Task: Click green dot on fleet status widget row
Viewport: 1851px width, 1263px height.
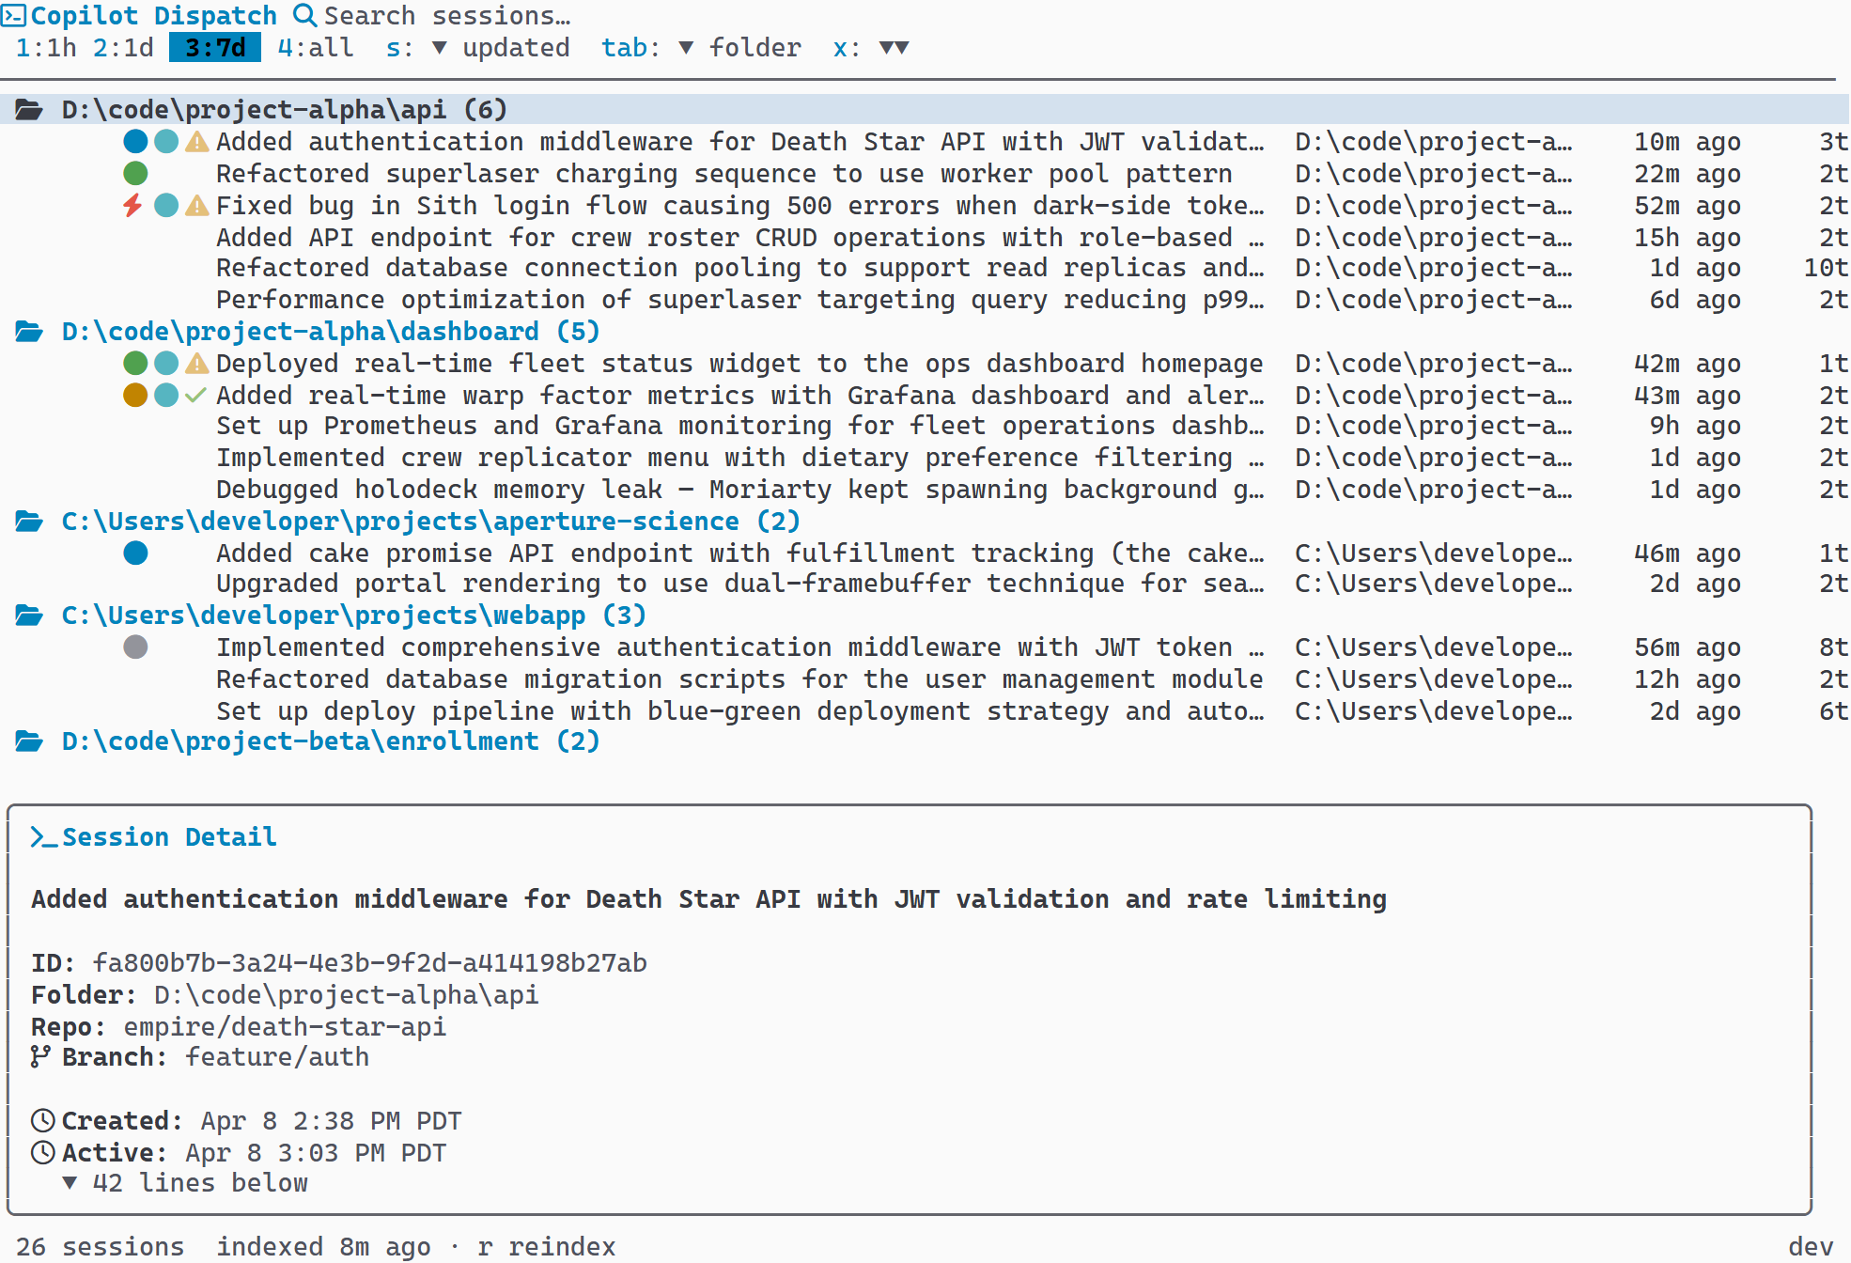Action: pos(135,364)
